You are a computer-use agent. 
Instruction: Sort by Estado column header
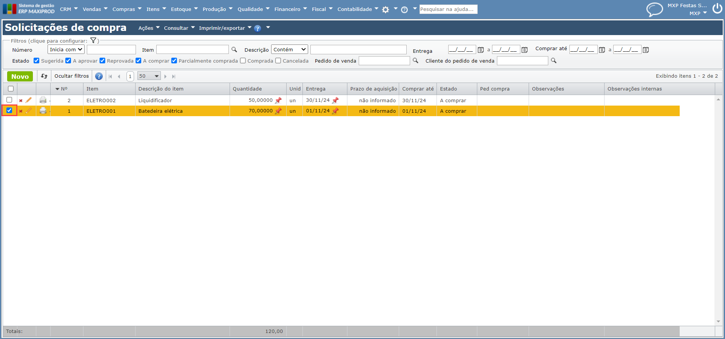pos(448,89)
